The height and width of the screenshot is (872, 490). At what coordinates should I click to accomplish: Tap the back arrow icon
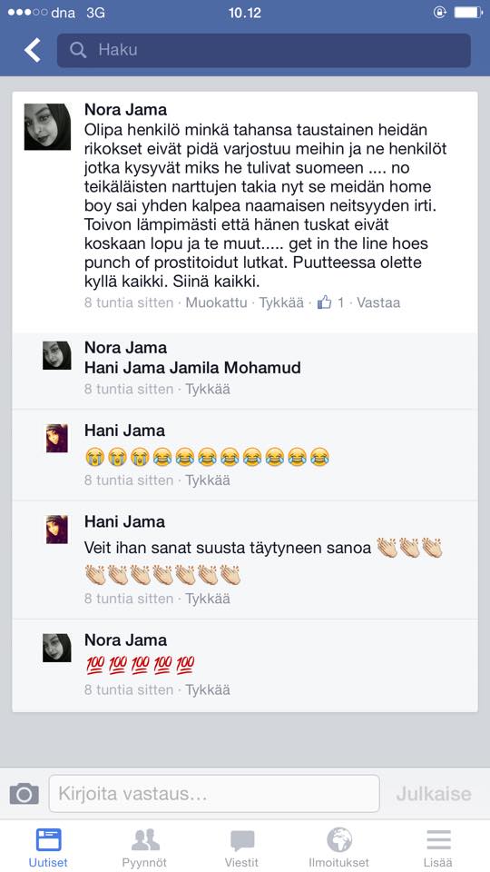(x=33, y=50)
